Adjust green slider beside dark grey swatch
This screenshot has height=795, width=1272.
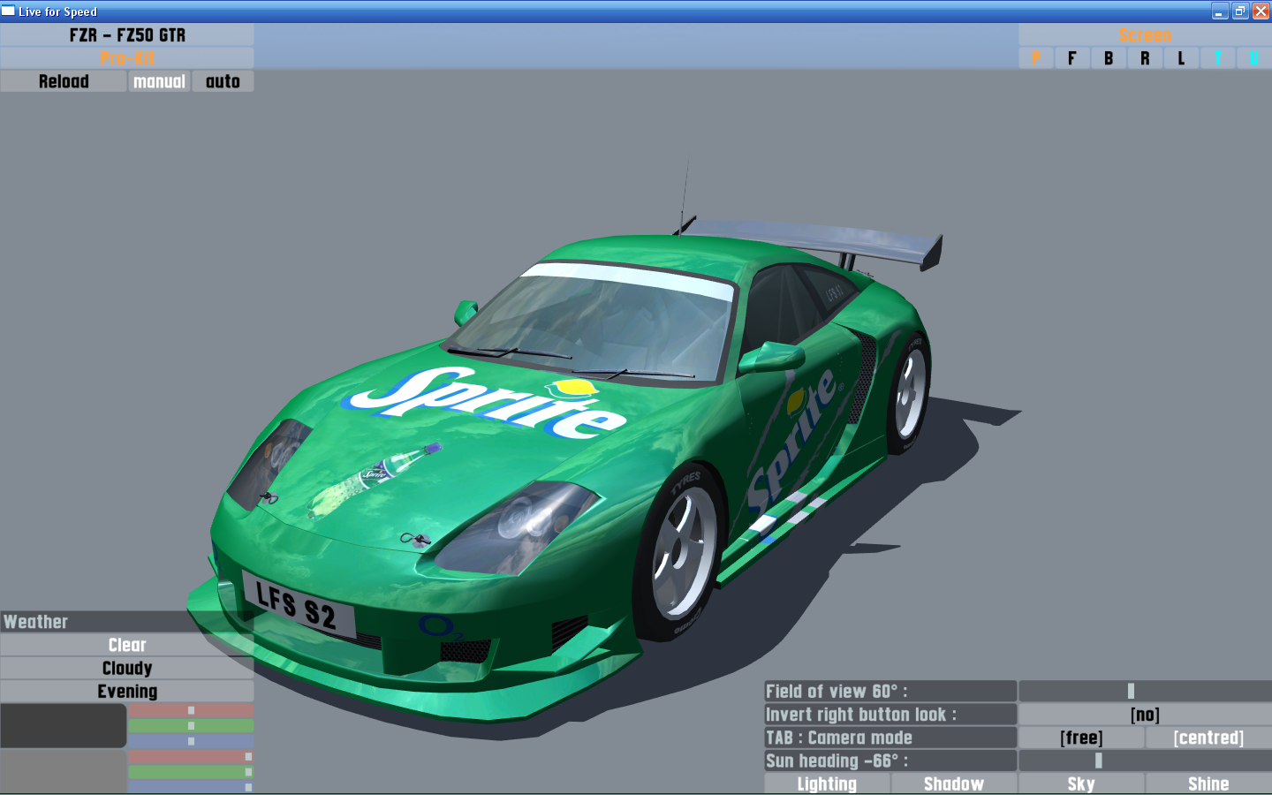(191, 726)
